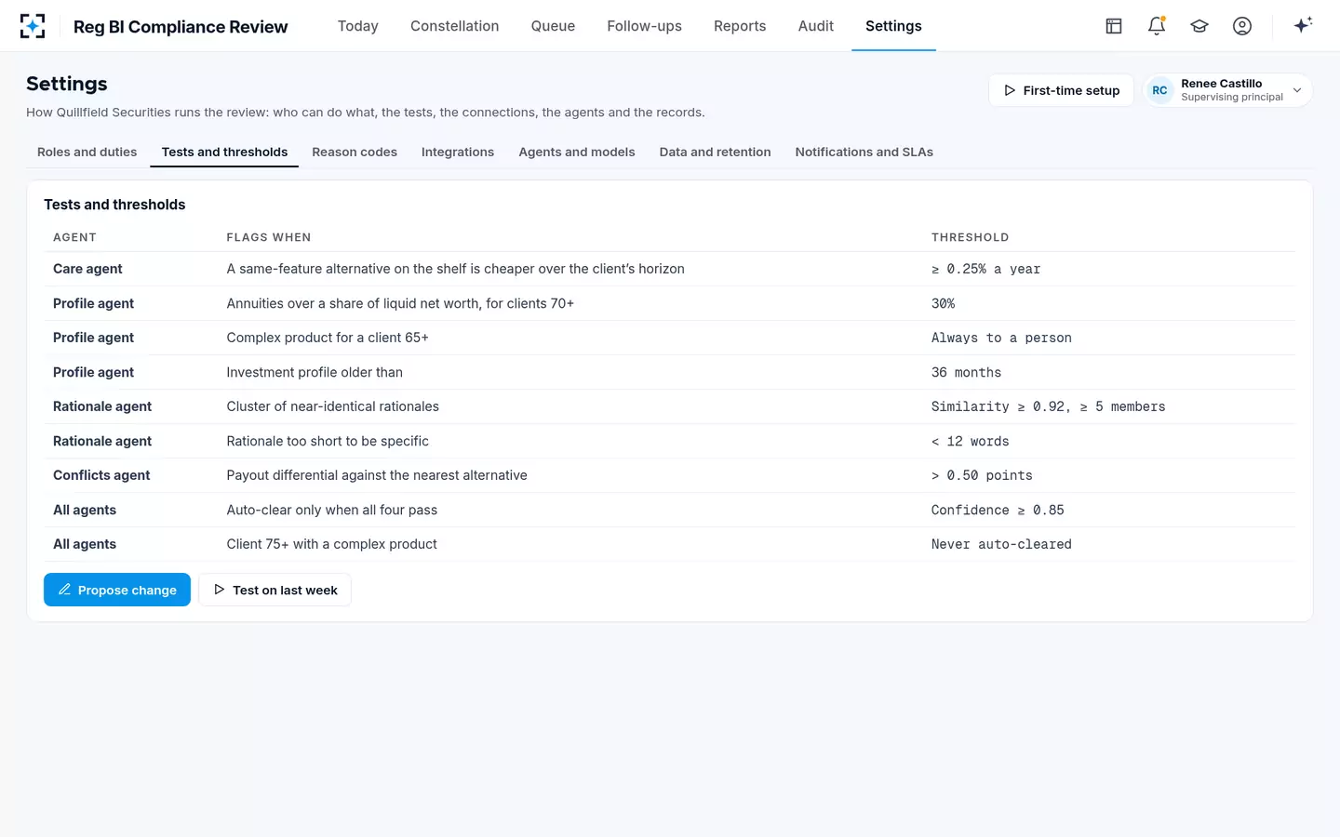The width and height of the screenshot is (1340, 837).
Task: Open the Follow-ups tab
Action: coord(644,26)
